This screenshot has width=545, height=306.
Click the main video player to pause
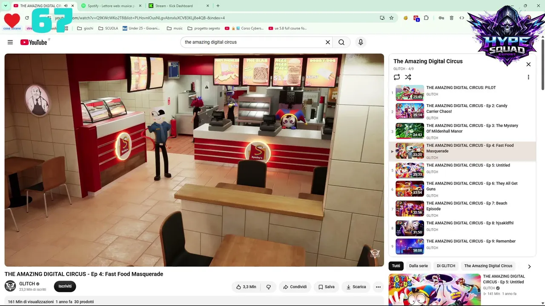tap(194, 160)
